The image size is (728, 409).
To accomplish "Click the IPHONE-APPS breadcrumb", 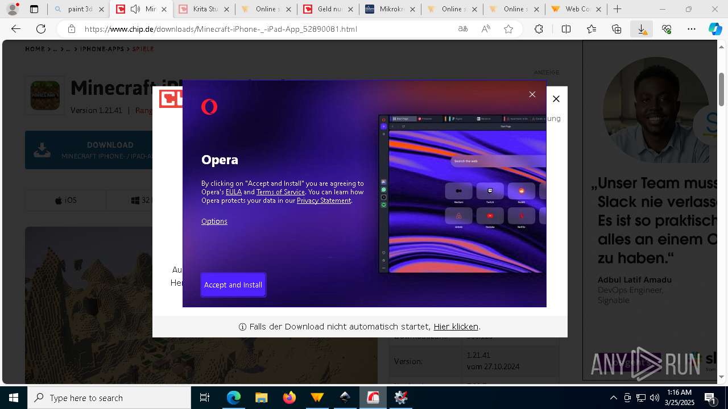I will point(102,49).
